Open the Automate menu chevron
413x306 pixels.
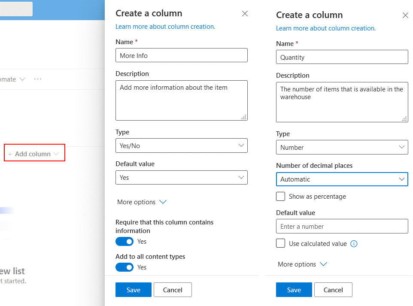tap(21, 79)
